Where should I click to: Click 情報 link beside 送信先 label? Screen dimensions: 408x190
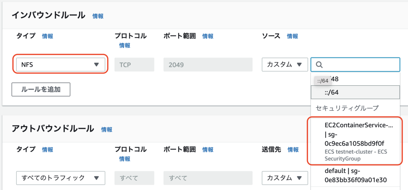point(293,150)
